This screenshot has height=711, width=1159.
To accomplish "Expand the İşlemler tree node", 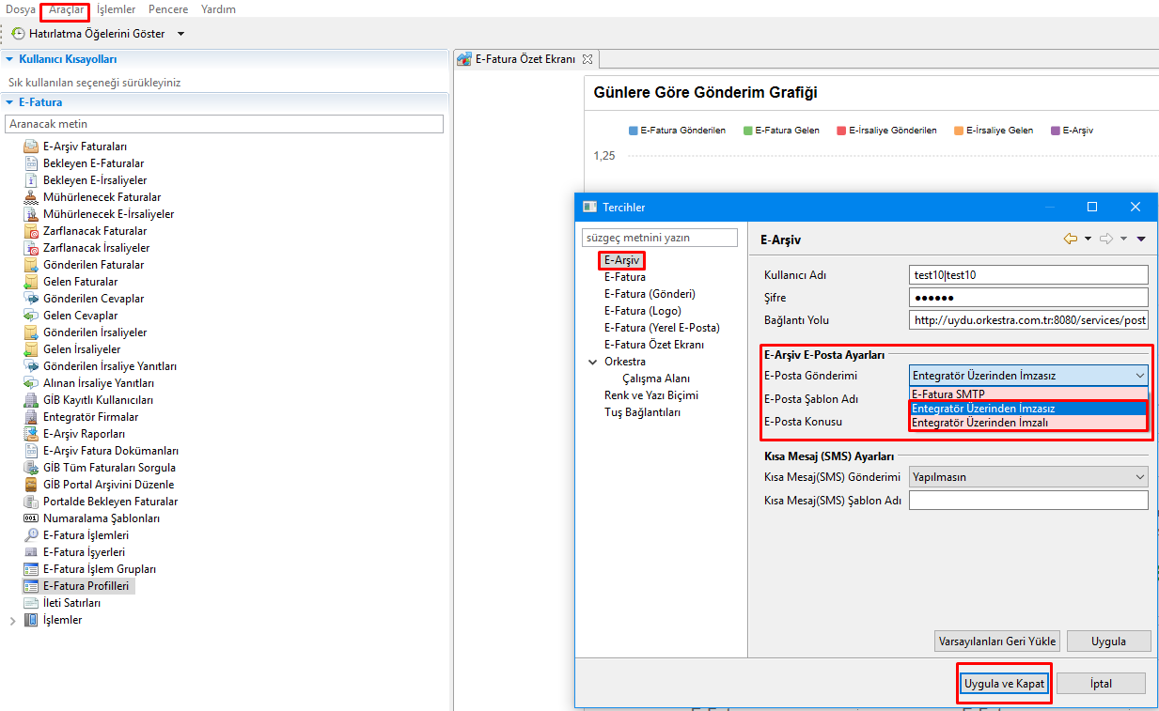I will coord(13,620).
